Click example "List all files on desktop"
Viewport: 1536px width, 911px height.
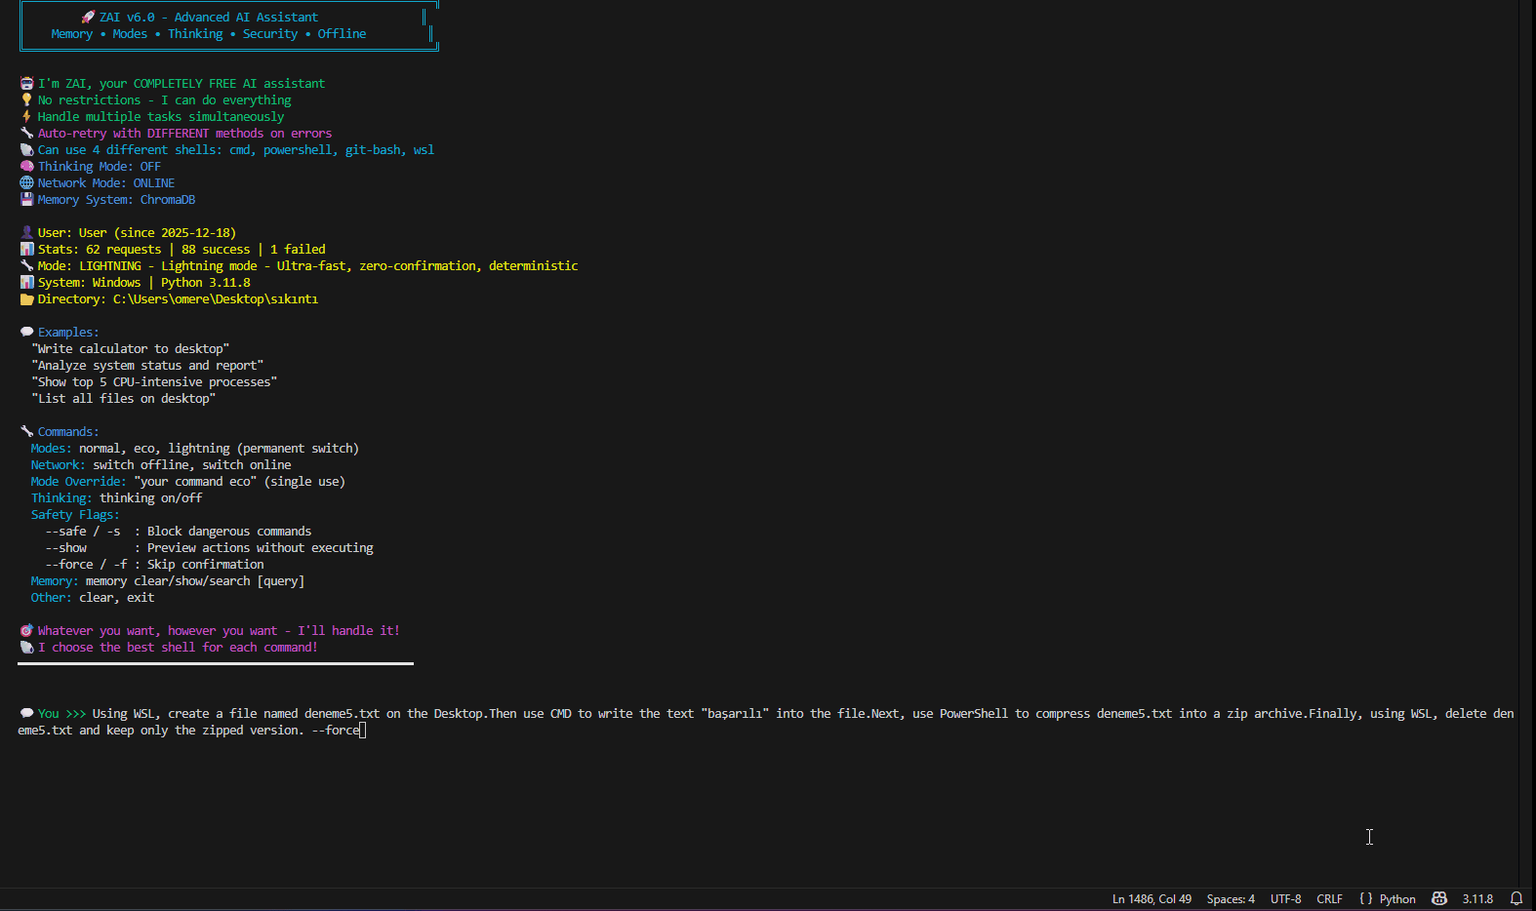pyautogui.click(x=124, y=398)
